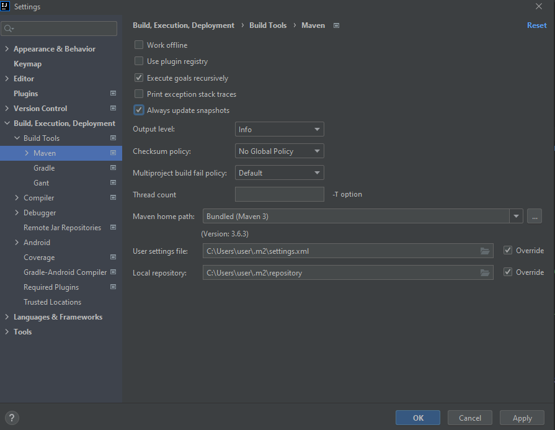Open folder browser for user settings file
The height and width of the screenshot is (430, 555).
tap(485, 250)
